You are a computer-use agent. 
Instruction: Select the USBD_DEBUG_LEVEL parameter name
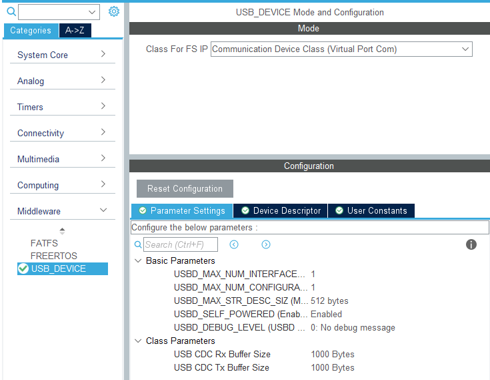click(239, 327)
